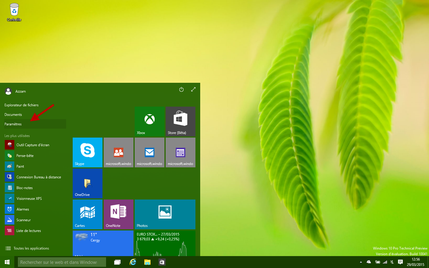Open the Corbeille recycle bin icon
Screen dimensions: 429x268
coord(14,12)
